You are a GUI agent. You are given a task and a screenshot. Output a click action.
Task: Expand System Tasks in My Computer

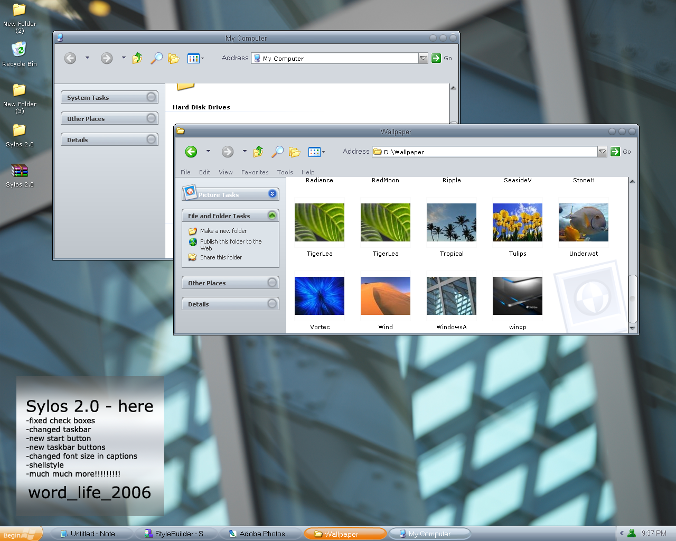click(151, 97)
